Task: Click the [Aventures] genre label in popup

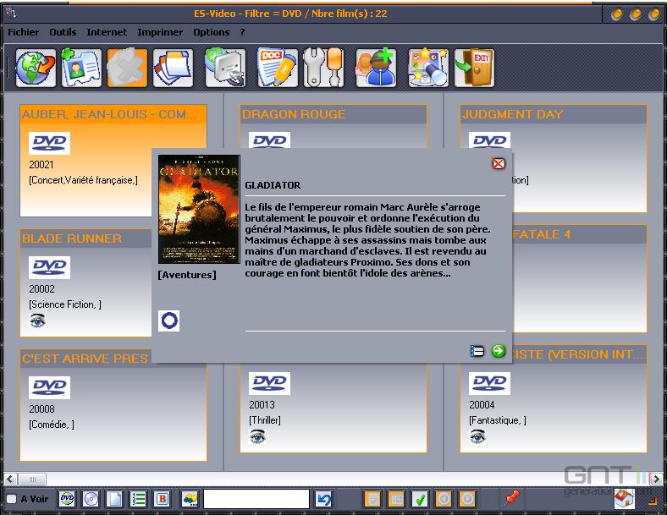Action: (187, 275)
